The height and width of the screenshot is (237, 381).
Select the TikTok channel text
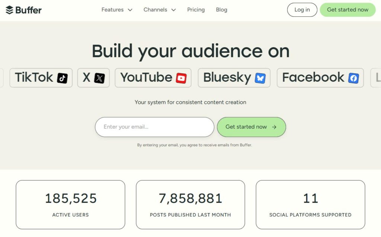(x=34, y=77)
